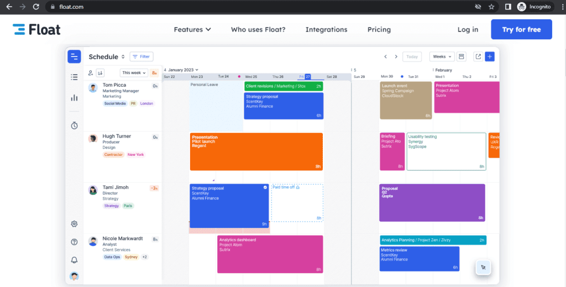566x287 pixels.
Task: Click the Social Media tag on Tom
Action: 115,103
